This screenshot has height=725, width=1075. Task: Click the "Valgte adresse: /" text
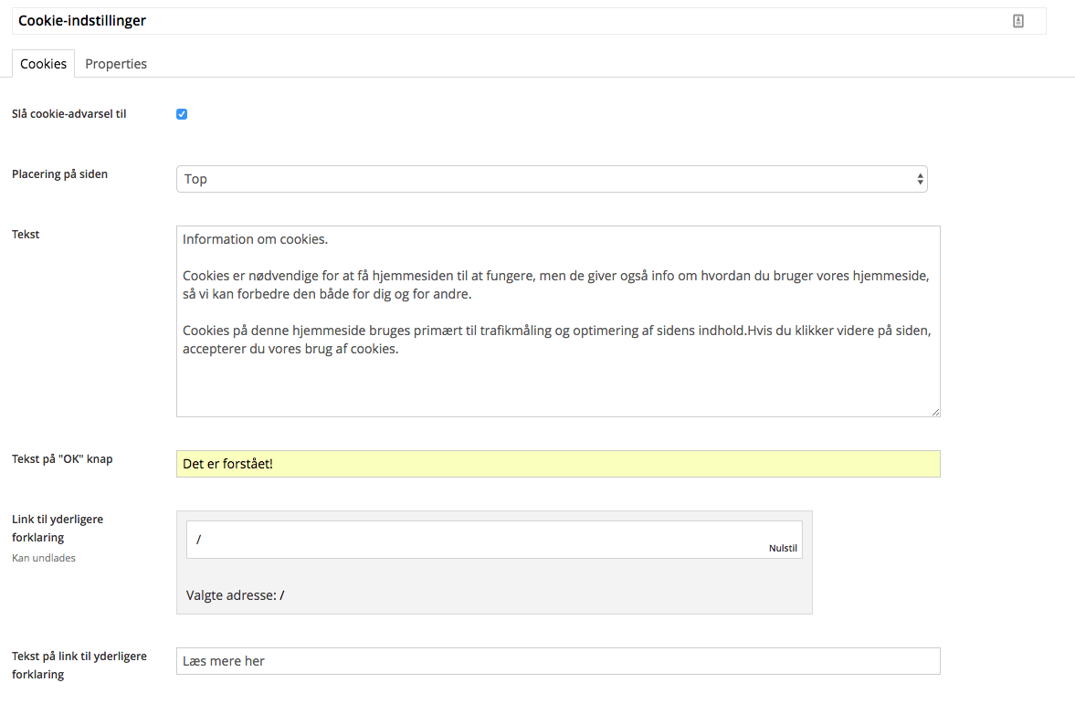[236, 595]
